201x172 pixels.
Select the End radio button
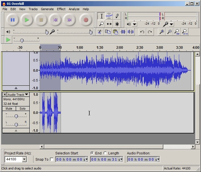[92, 153]
